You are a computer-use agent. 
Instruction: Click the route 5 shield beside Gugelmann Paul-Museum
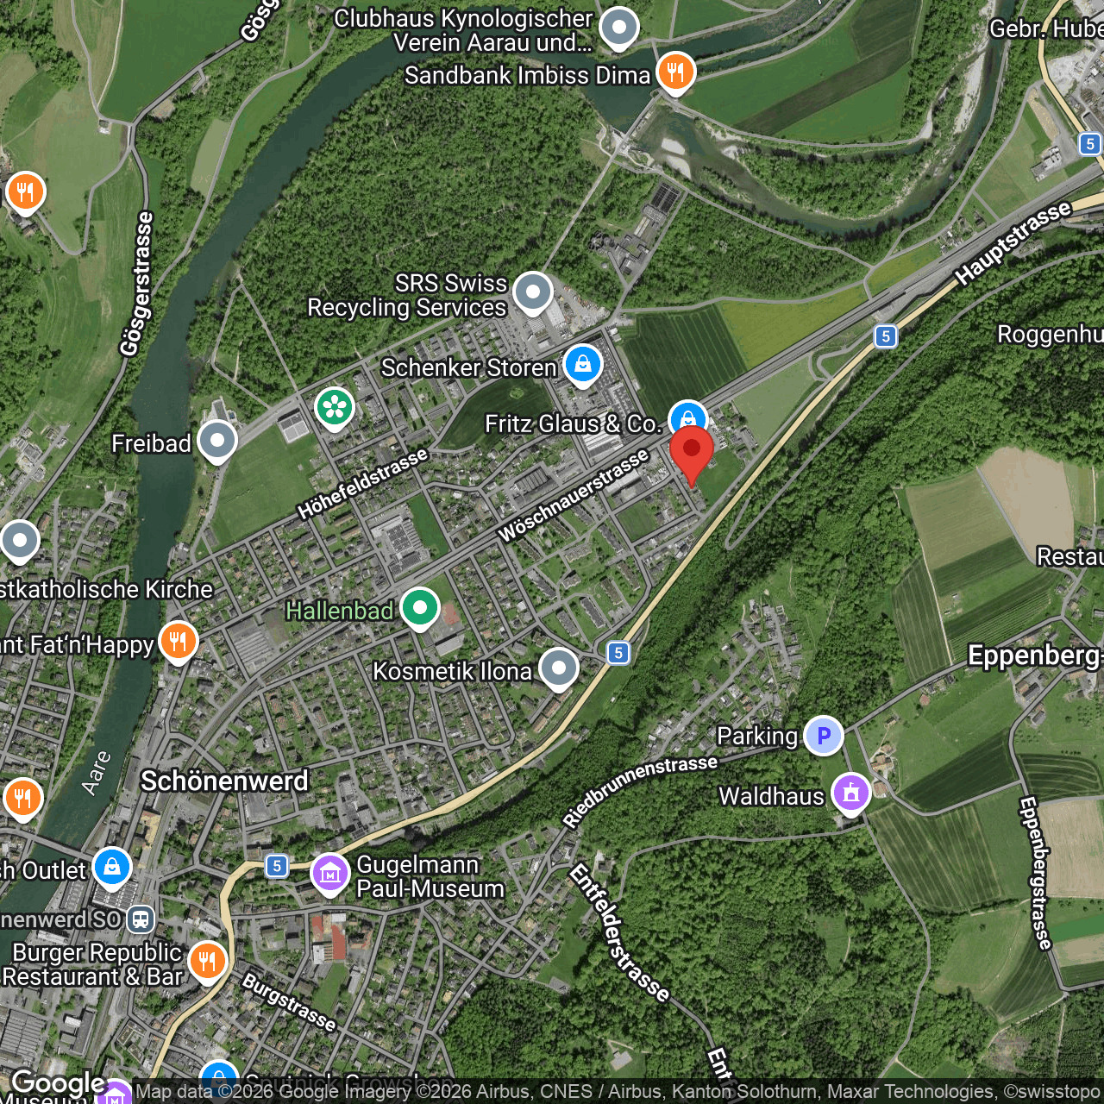pos(276,865)
